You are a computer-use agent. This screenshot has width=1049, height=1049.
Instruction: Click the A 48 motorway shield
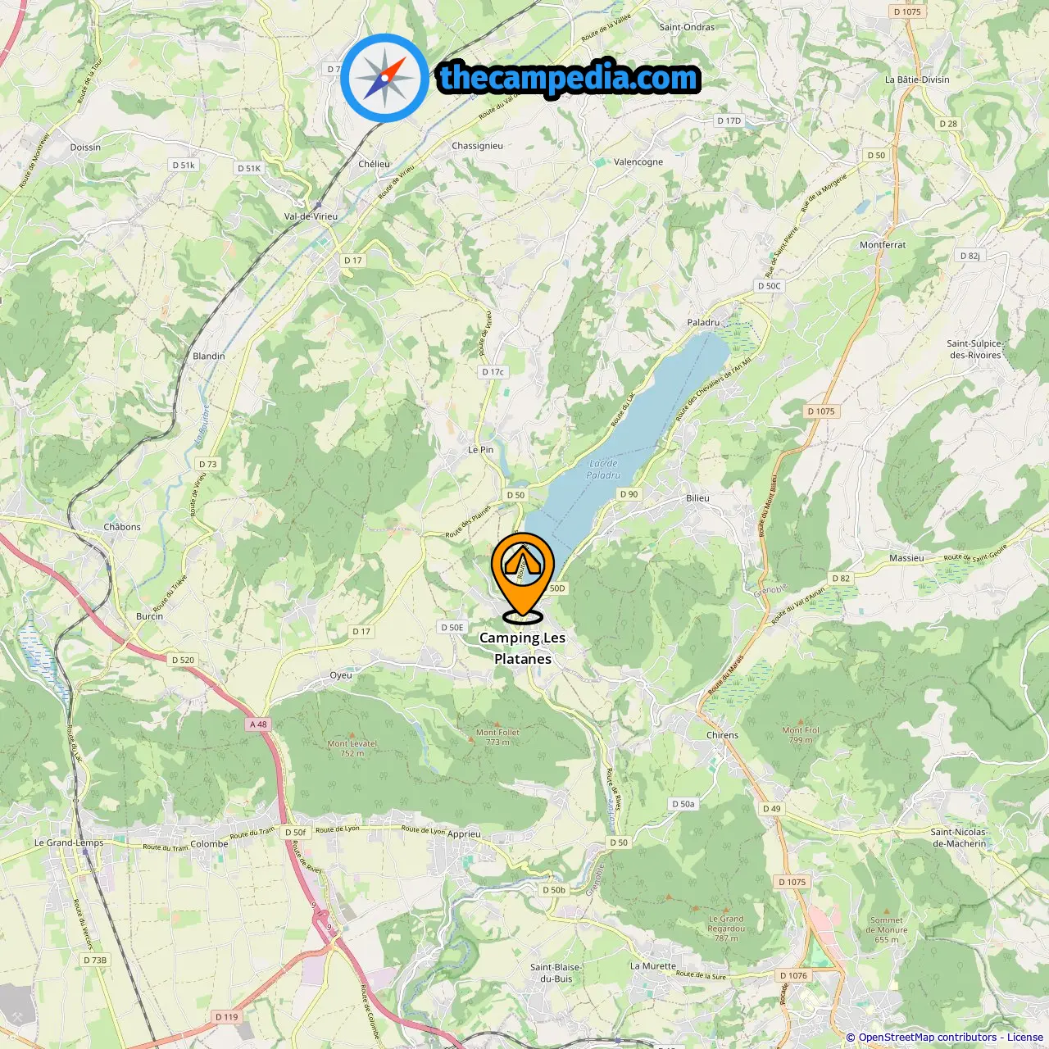(x=258, y=724)
